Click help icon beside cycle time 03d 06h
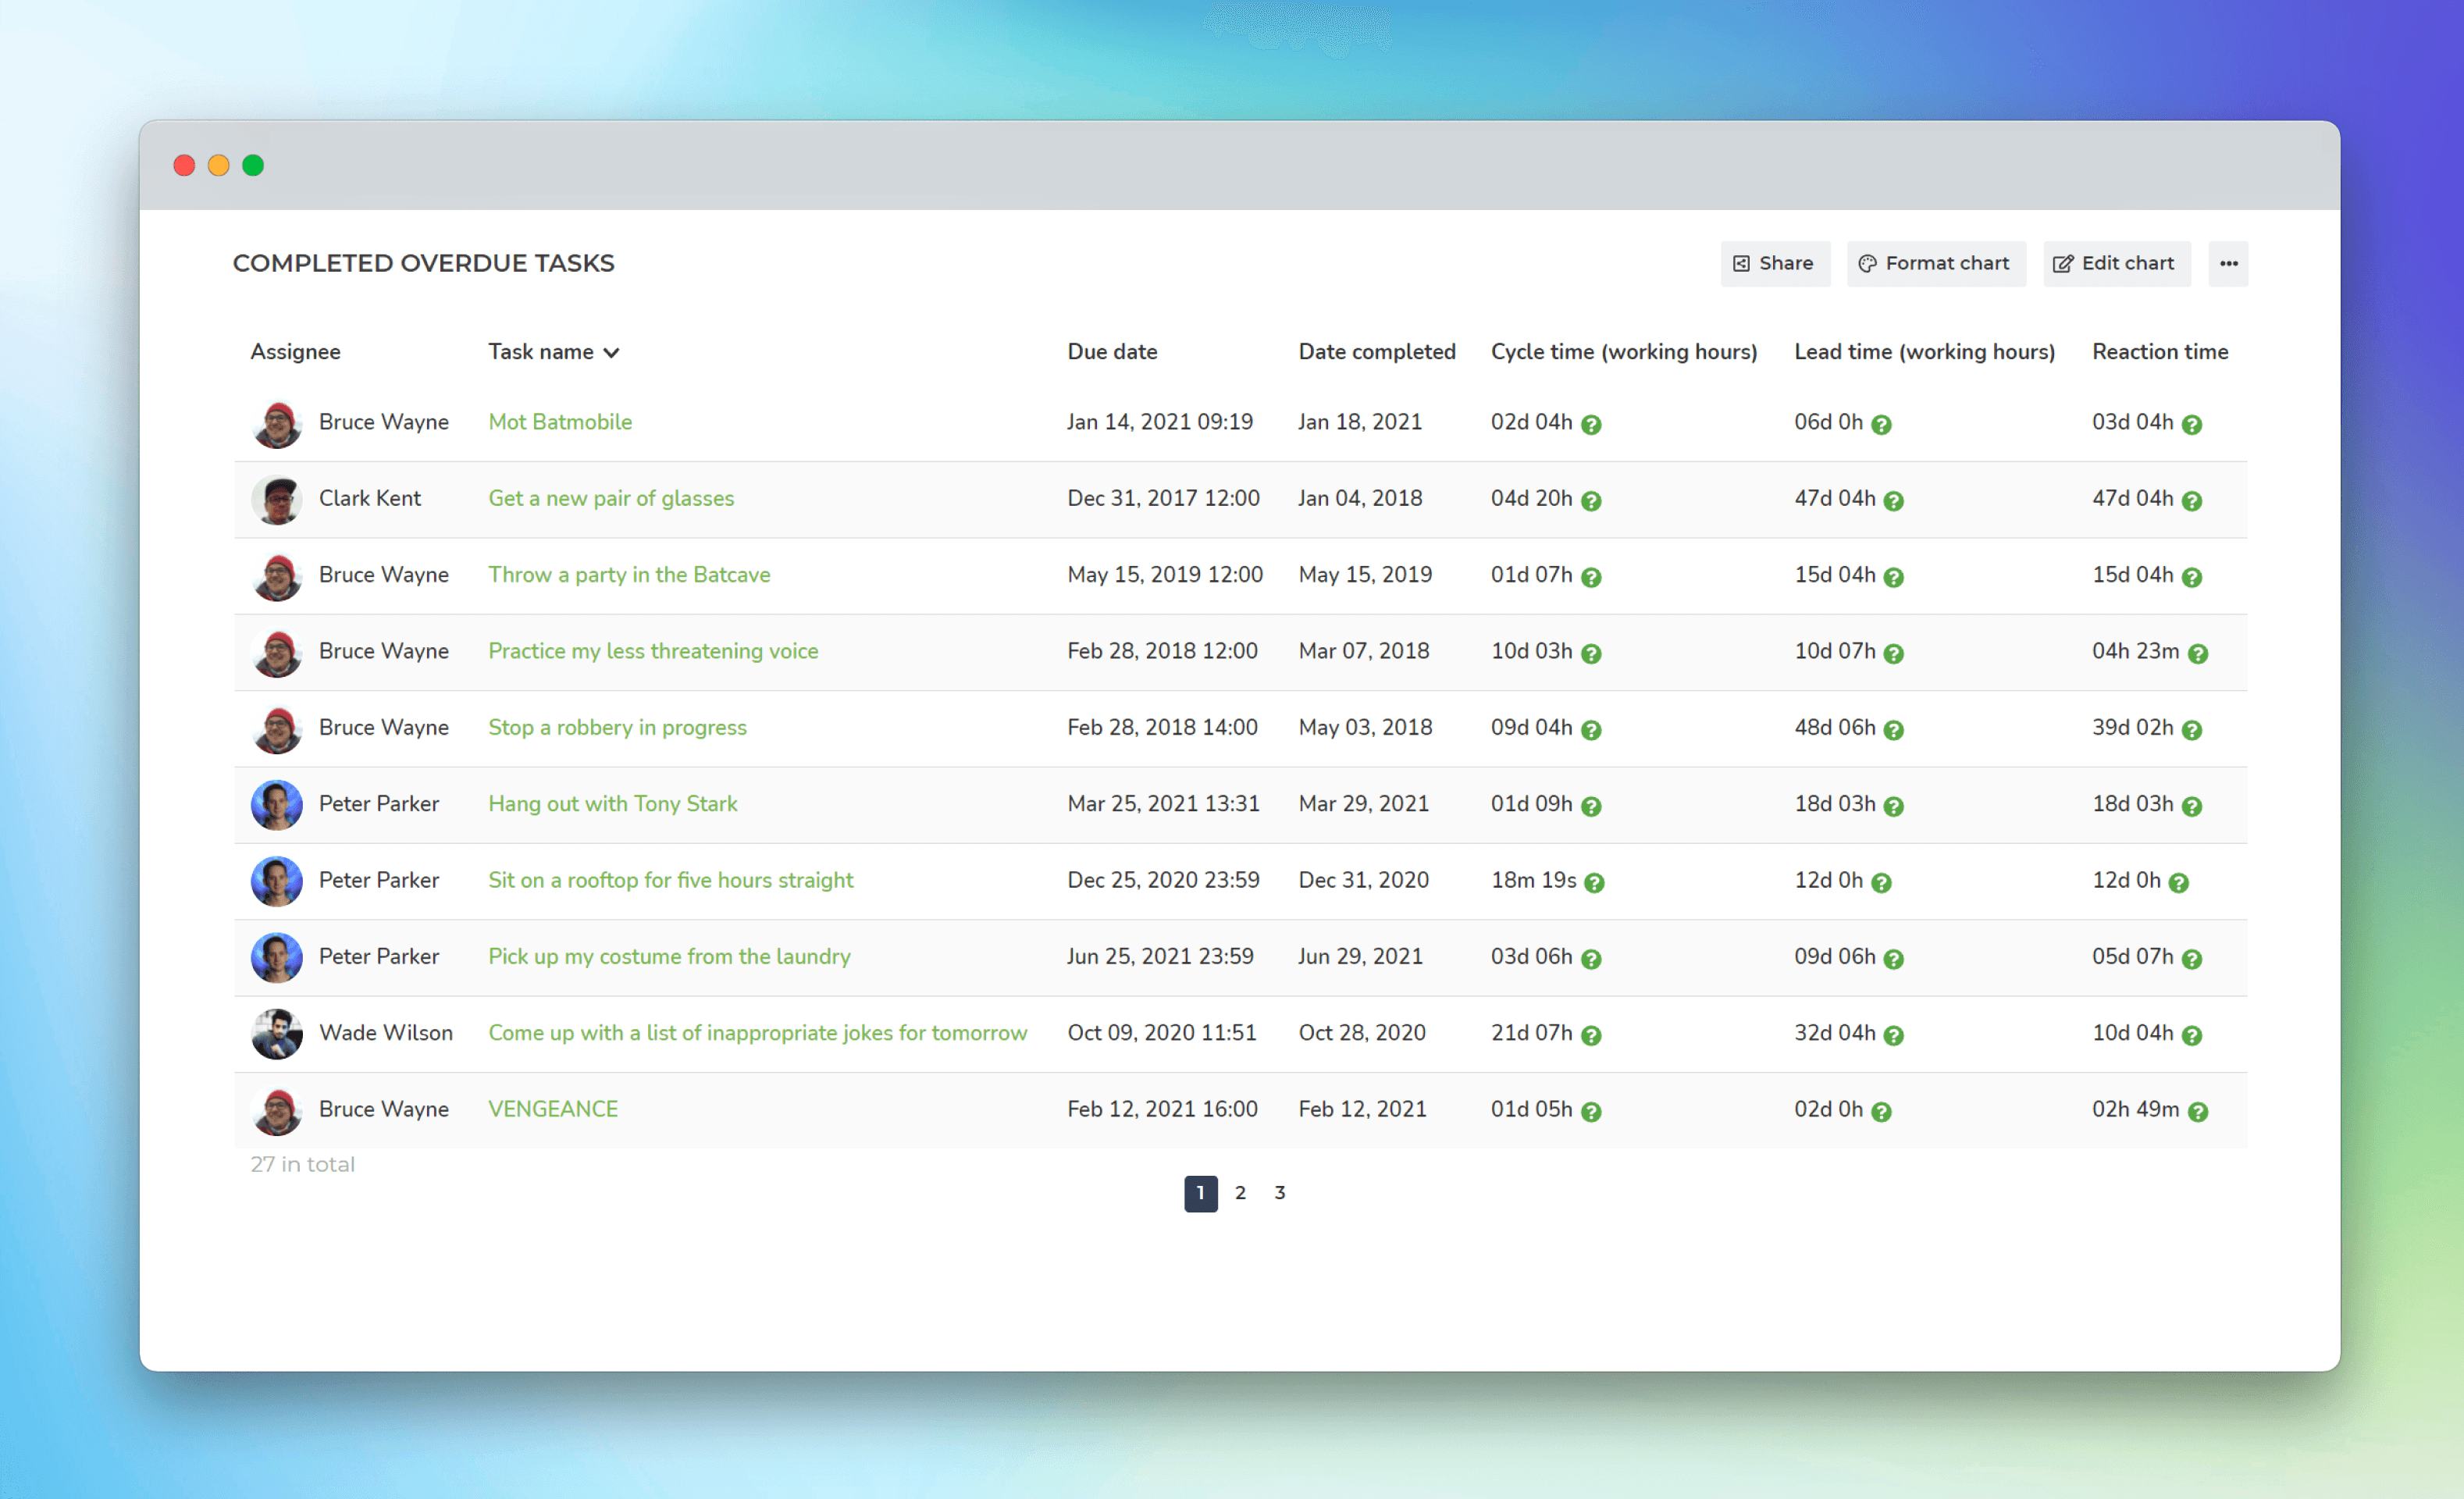This screenshot has width=2464, height=1499. coord(1591,959)
